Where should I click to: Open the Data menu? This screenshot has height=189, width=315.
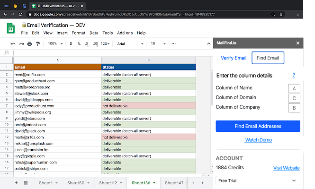[94, 33]
